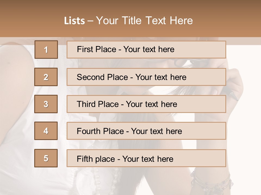The height and width of the screenshot is (195, 261).
Task: Select the 'Fifth place' text box
Action: [146, 158]
